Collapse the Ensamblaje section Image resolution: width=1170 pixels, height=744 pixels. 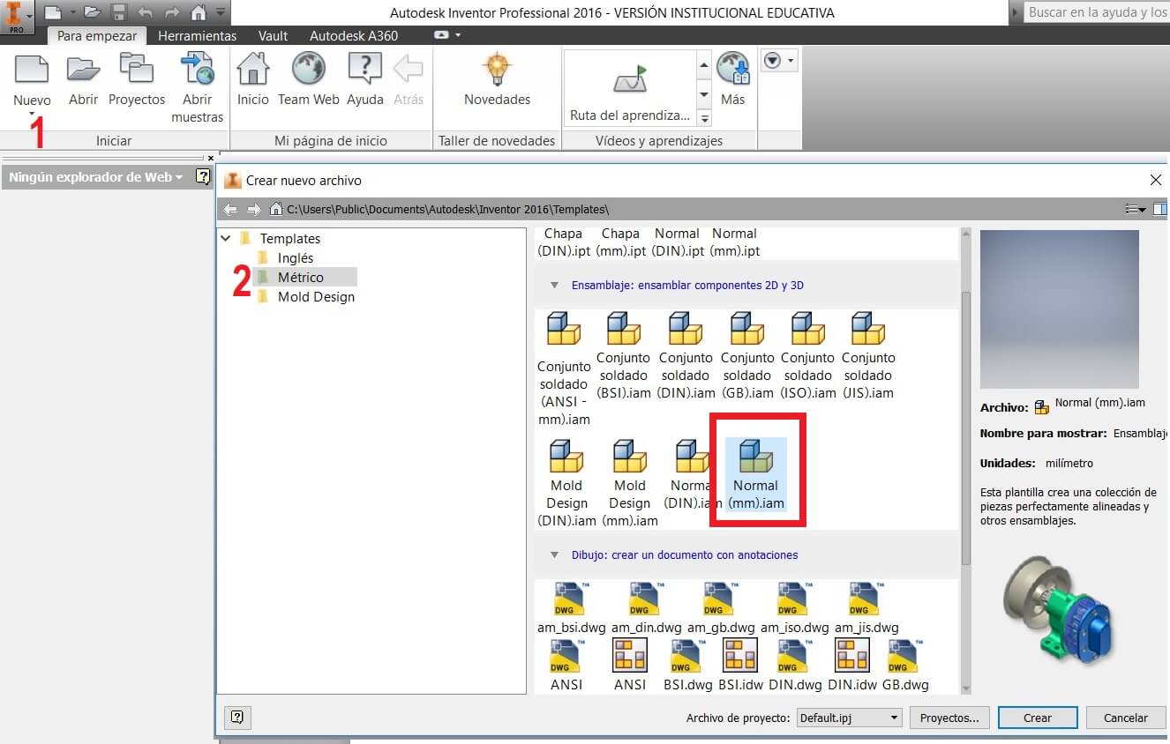(x=555, y=285)
